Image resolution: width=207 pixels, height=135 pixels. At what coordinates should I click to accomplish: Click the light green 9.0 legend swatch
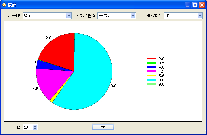click(151, 84)
